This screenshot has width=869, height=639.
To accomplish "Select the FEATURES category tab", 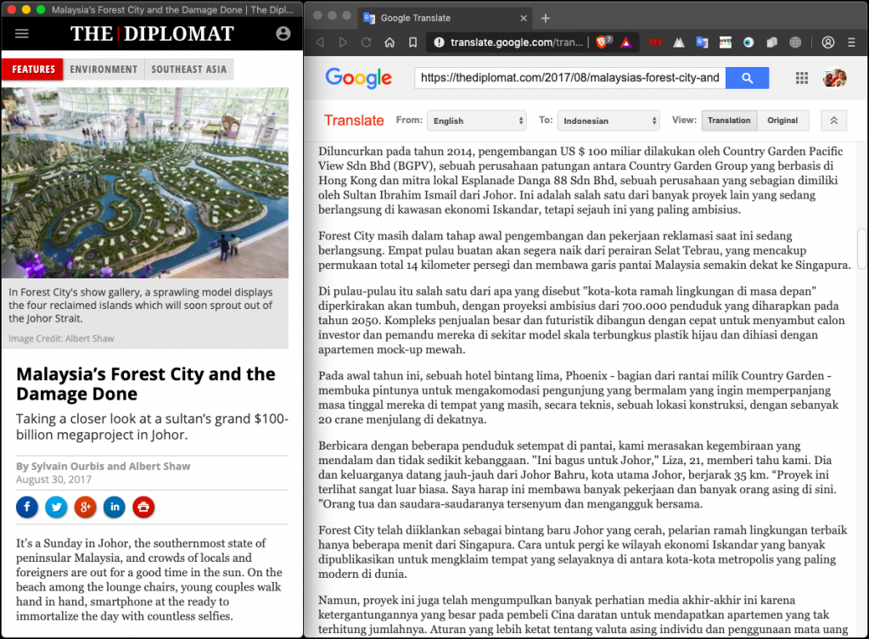I will pyautogui.click(x=33, y=70).
